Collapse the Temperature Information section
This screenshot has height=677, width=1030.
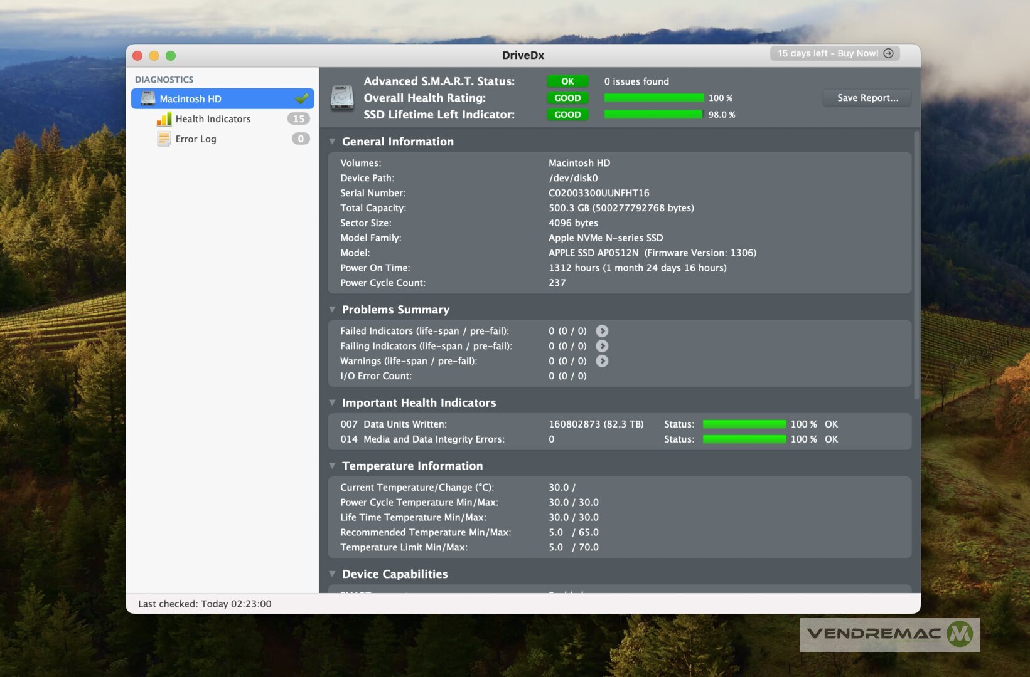click(333, 466)
